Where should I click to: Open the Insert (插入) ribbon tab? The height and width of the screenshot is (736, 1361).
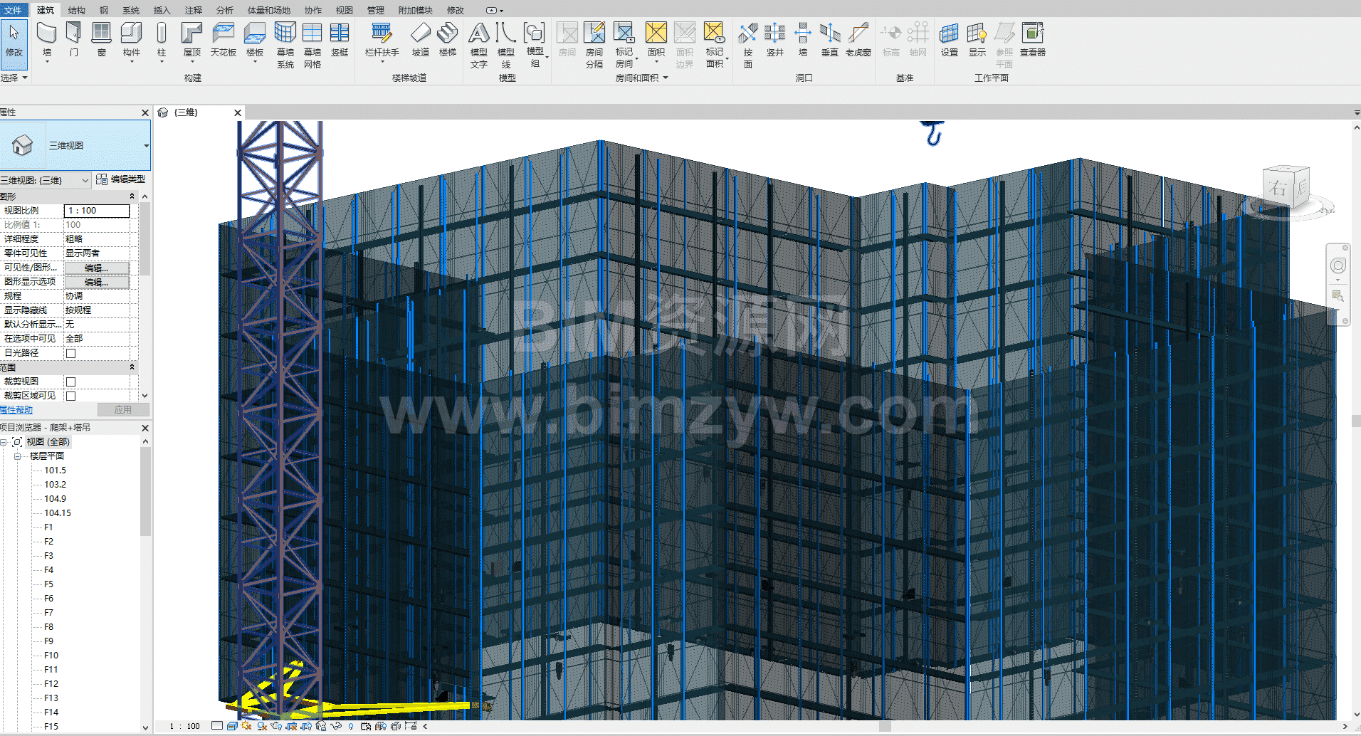(x=162, y=10)
